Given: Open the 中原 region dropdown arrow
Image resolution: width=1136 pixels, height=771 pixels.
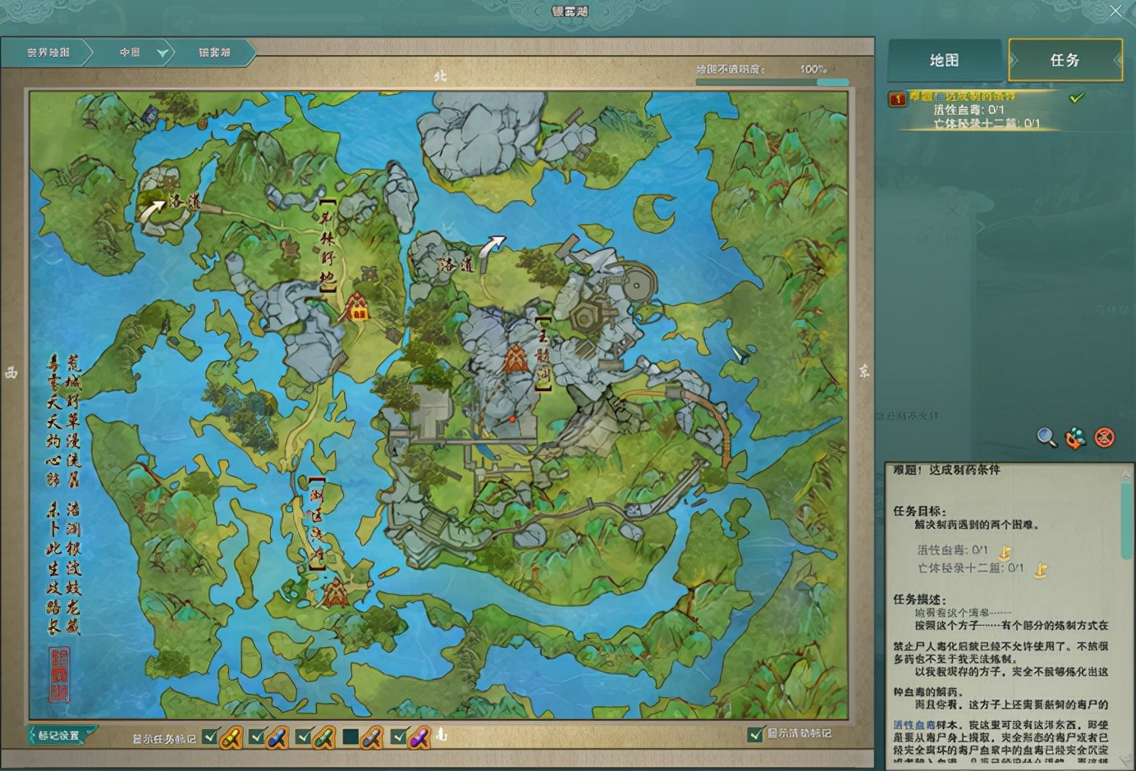Looking at the screenshot, I should coord(163,53).
